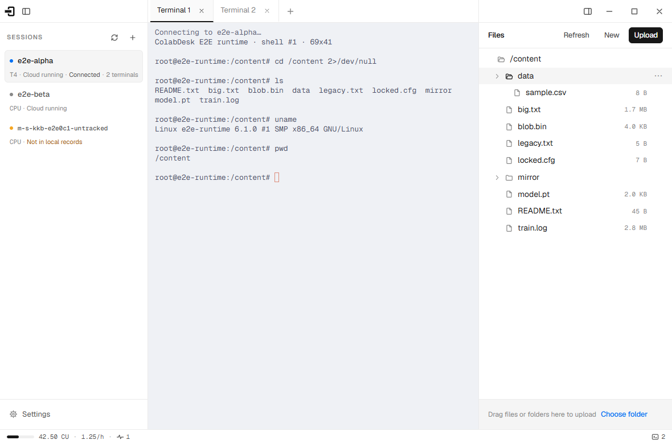This screenshot has height=444, width=672.
Task: Select the blob.bin file name
Action: [x=532, y=127]
